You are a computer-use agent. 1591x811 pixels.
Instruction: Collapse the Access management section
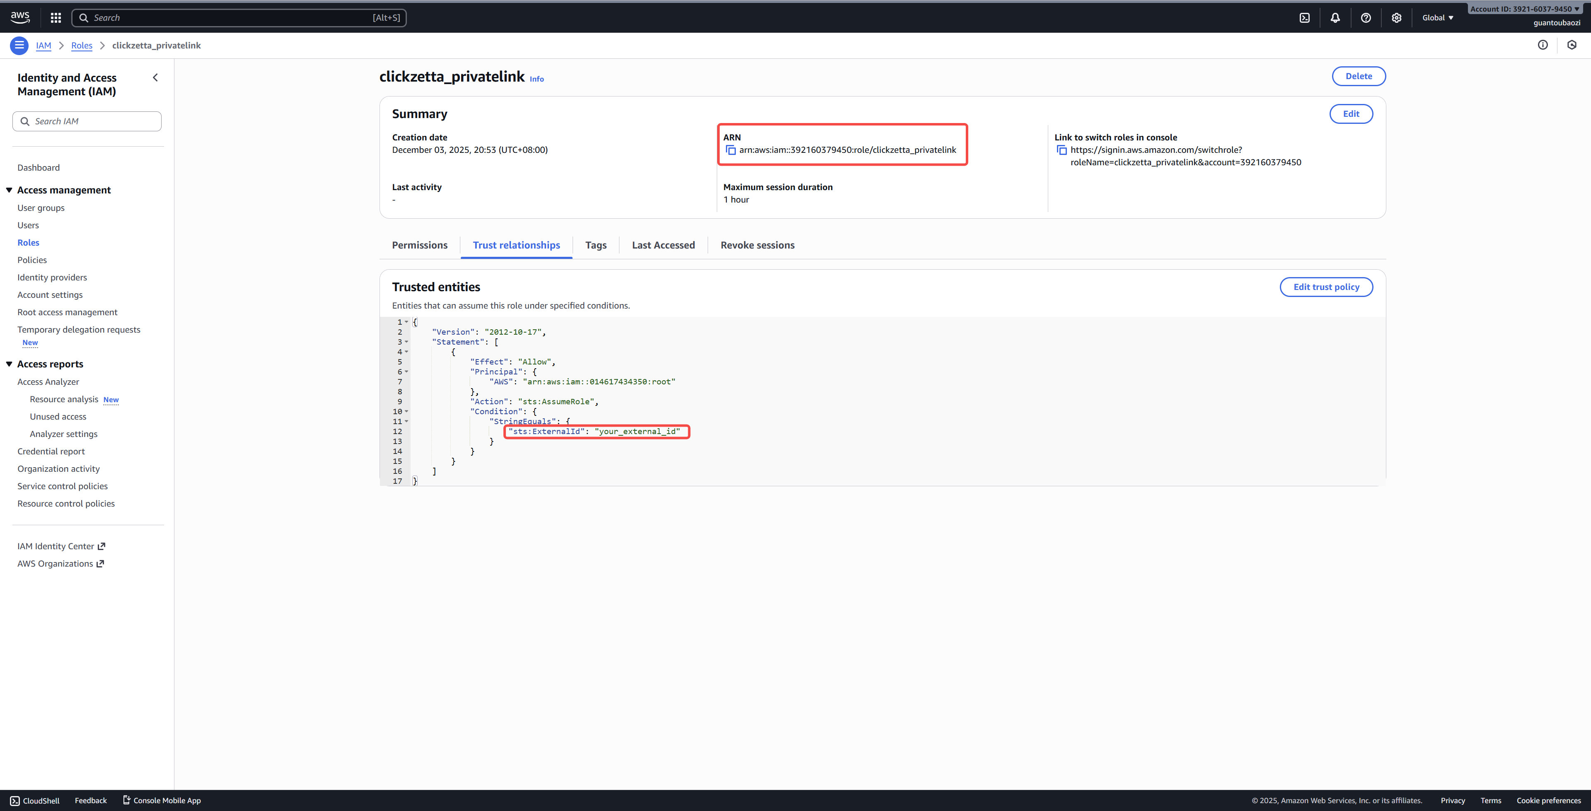click(9, 190)
